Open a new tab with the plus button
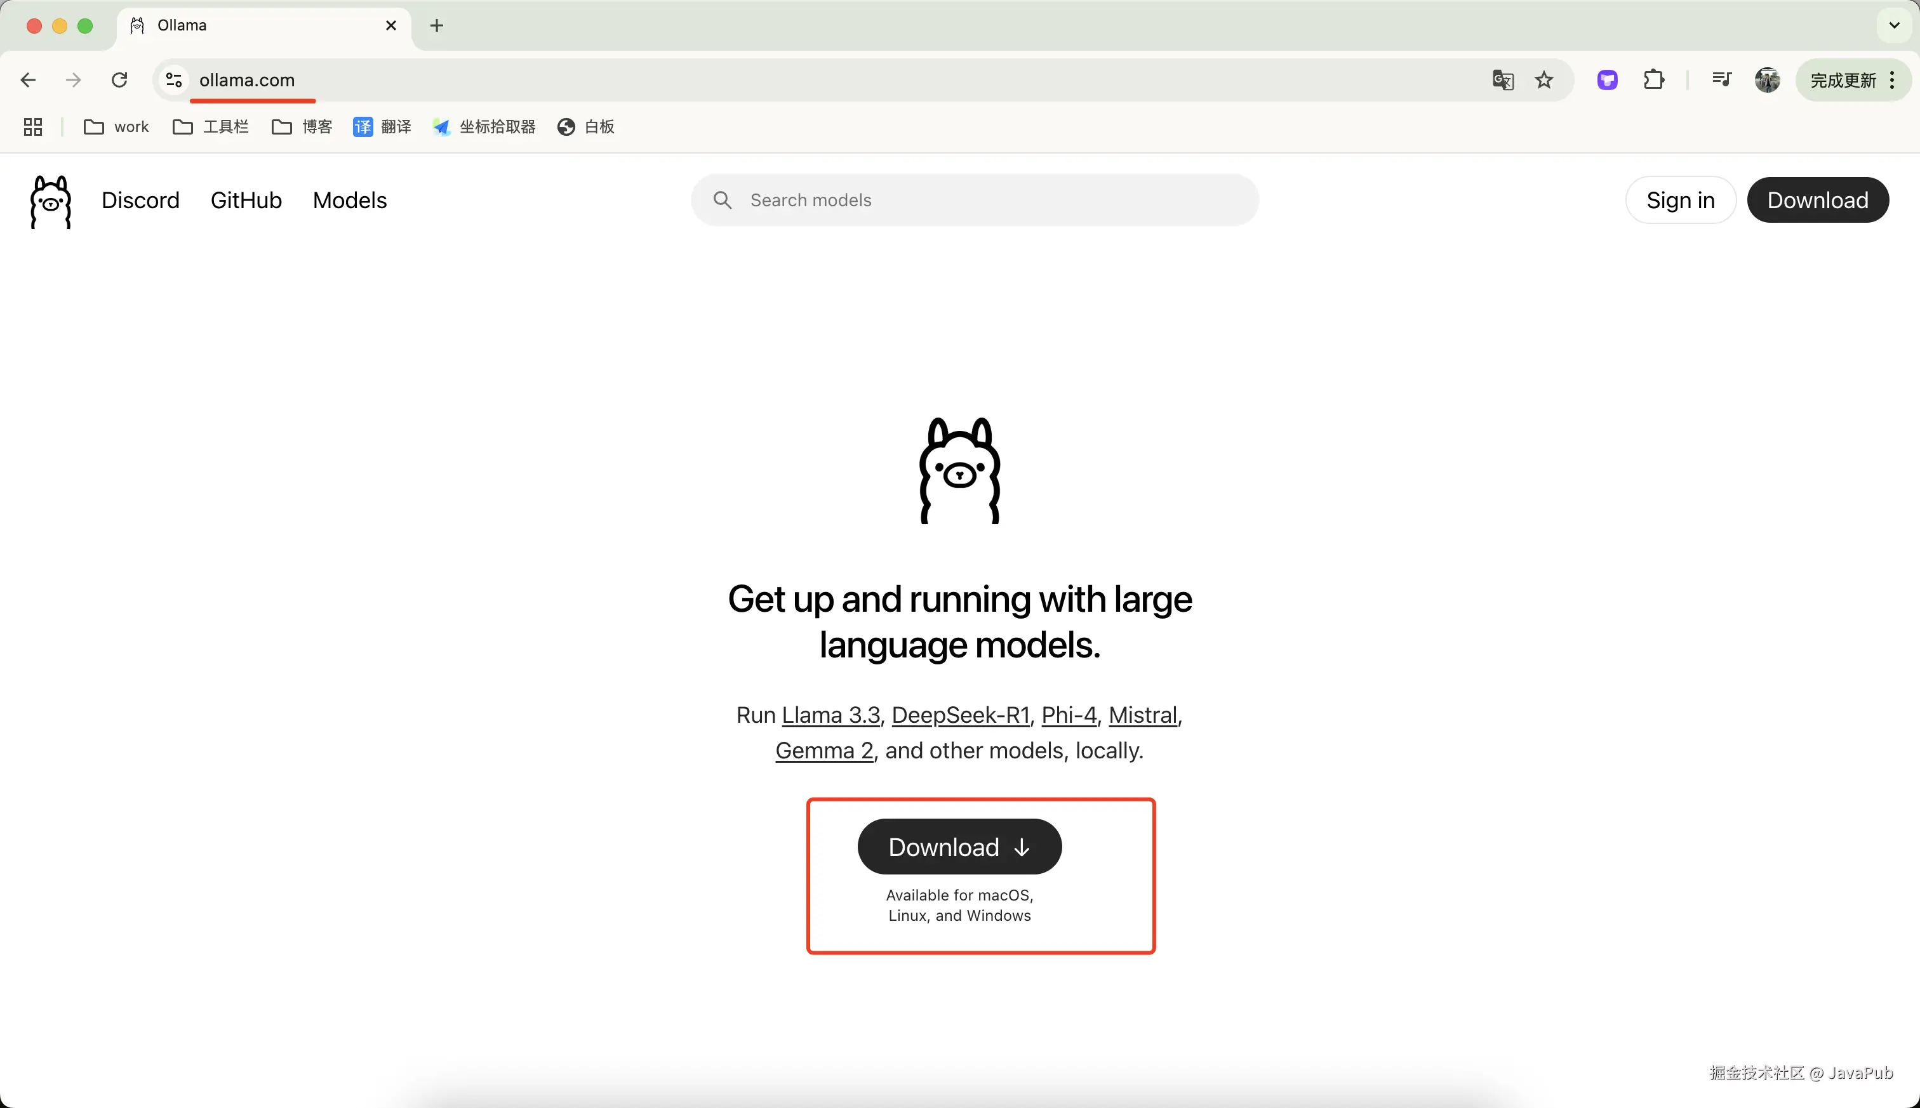The image size is (1920, 1108). [x=437, y=25]
